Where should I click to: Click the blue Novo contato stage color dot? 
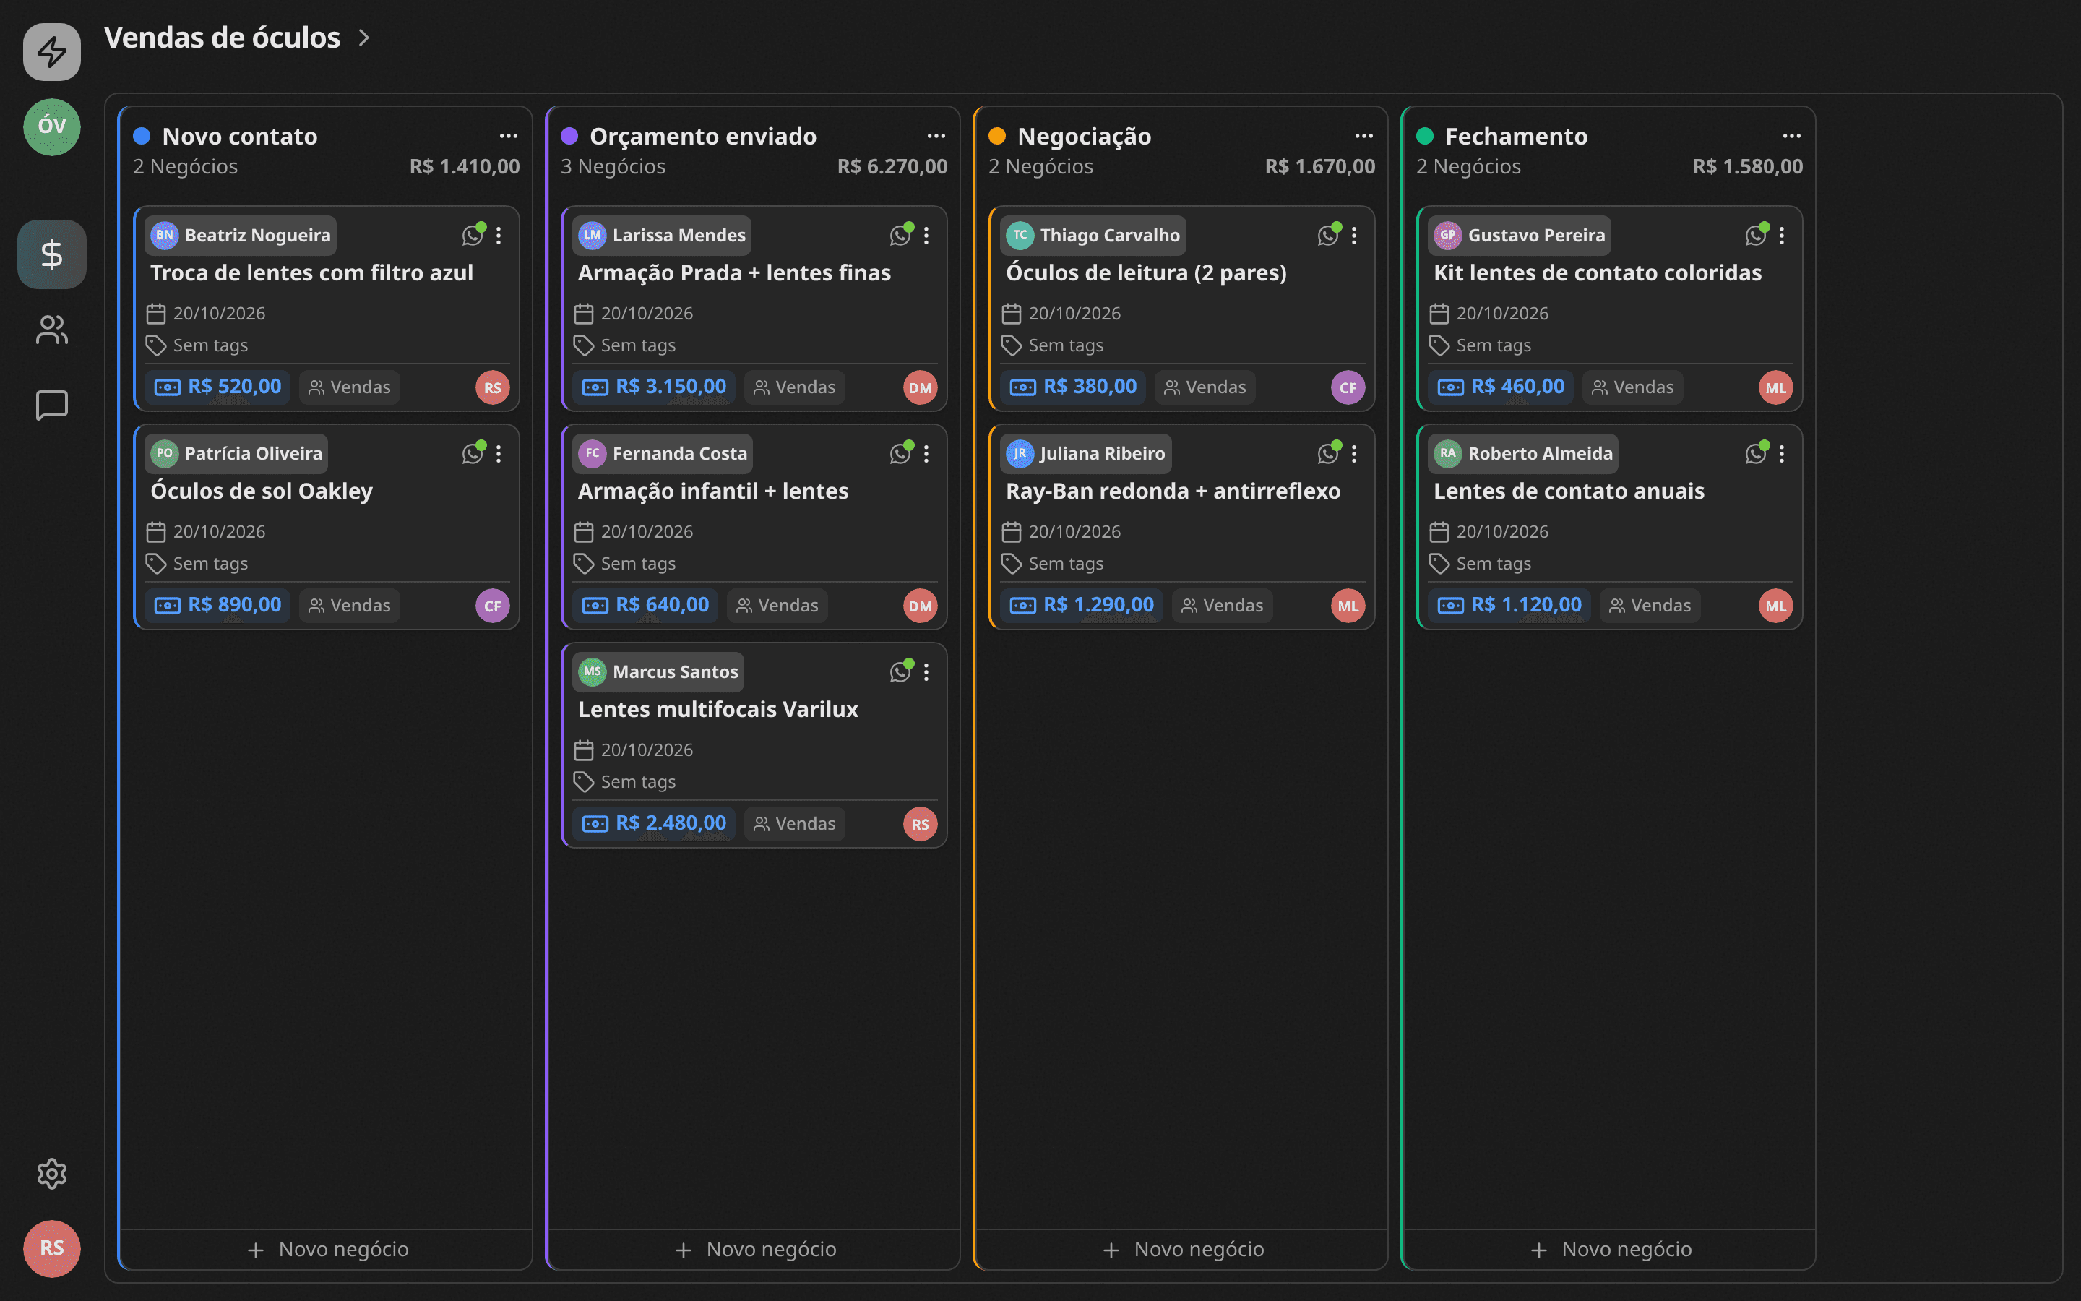click(x=142, y=136)
